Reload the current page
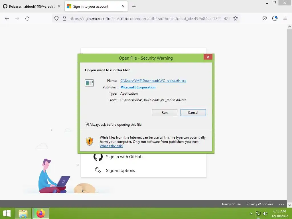The image size is (292, 219). click(27, 19)
